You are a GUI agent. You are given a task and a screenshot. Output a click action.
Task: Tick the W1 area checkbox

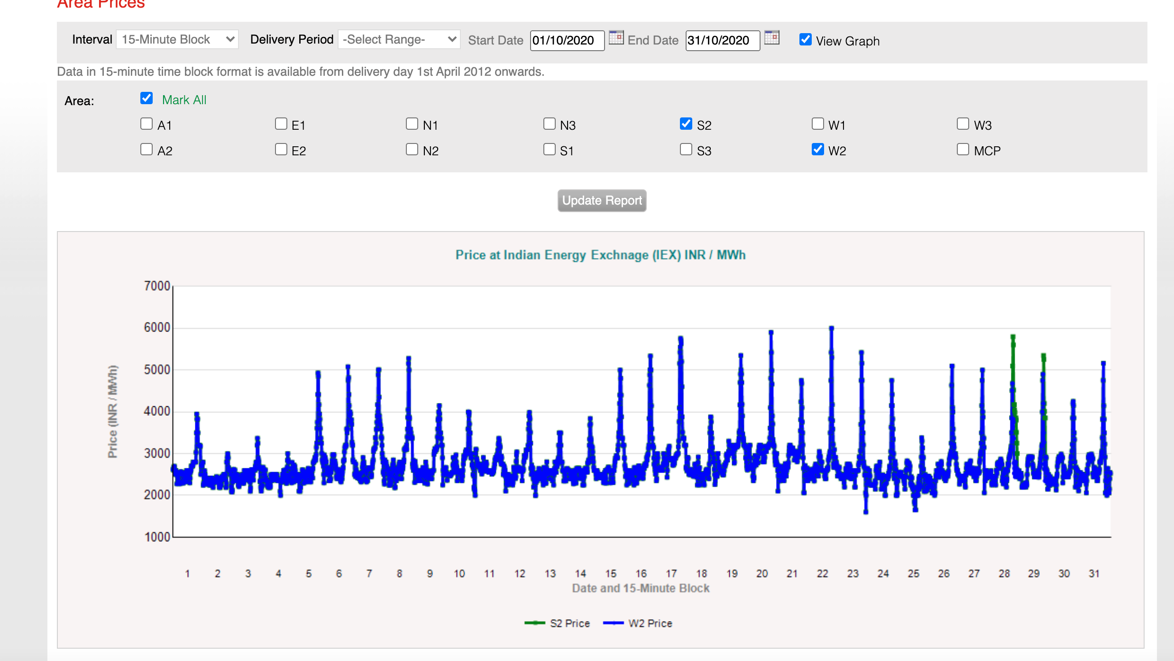[818, 124]
